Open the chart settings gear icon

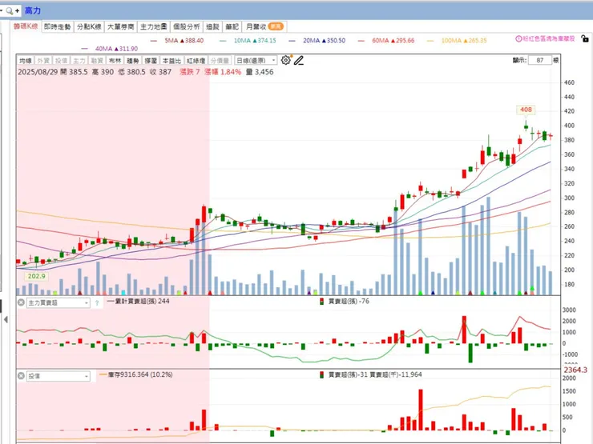pyautogui.click(x=286, y=61)
